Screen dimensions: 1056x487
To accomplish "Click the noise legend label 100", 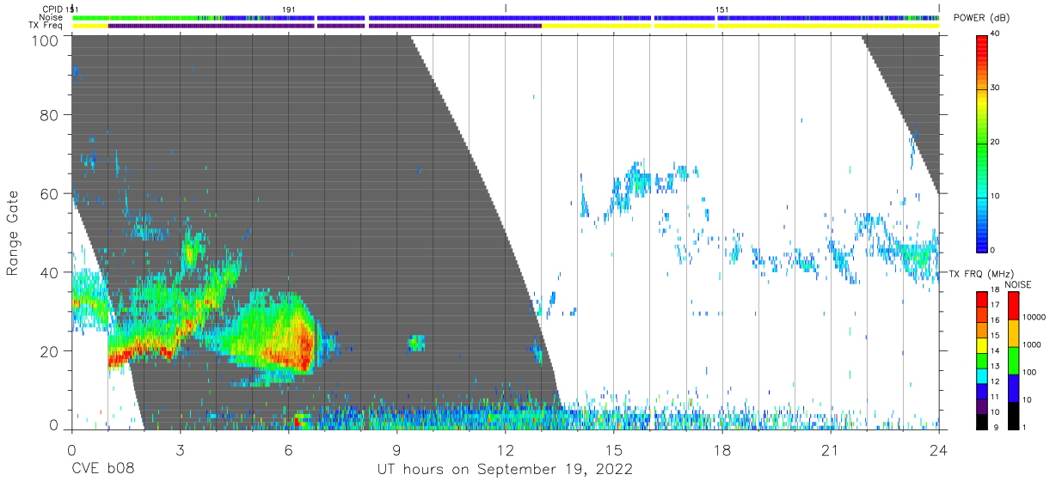I will pyautogui.click(x=1032, y=373).
